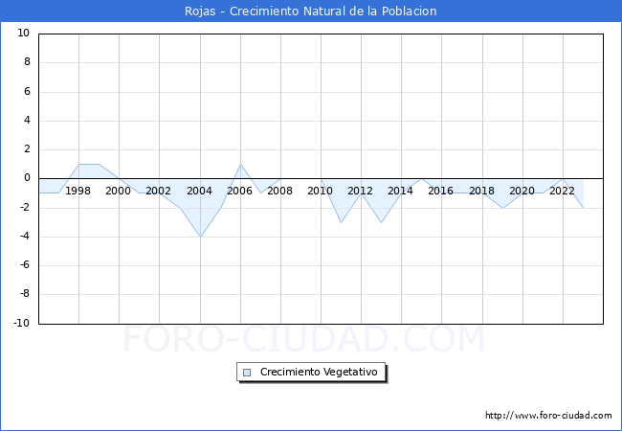622x431 pixels.
Task: Click the 2013 dip reaching -3
Action: (x=381, y=222)
